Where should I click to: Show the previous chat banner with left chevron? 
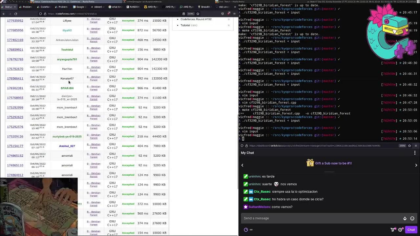[x=242, y=165]
